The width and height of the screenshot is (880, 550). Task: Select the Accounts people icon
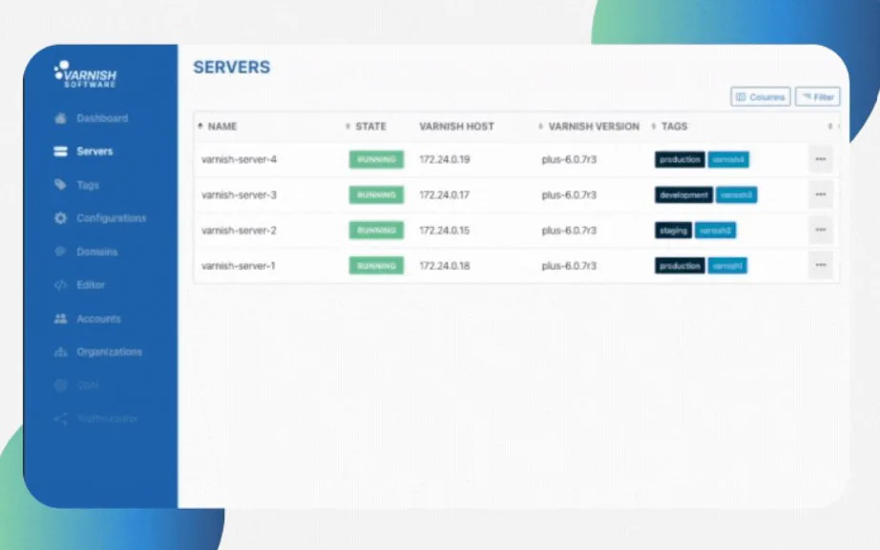[61, 318]
